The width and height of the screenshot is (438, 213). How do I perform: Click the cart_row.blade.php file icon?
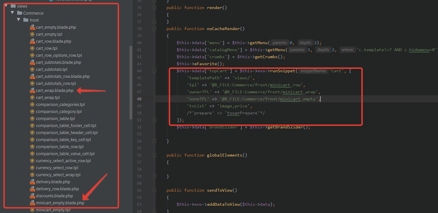point(32,41)
